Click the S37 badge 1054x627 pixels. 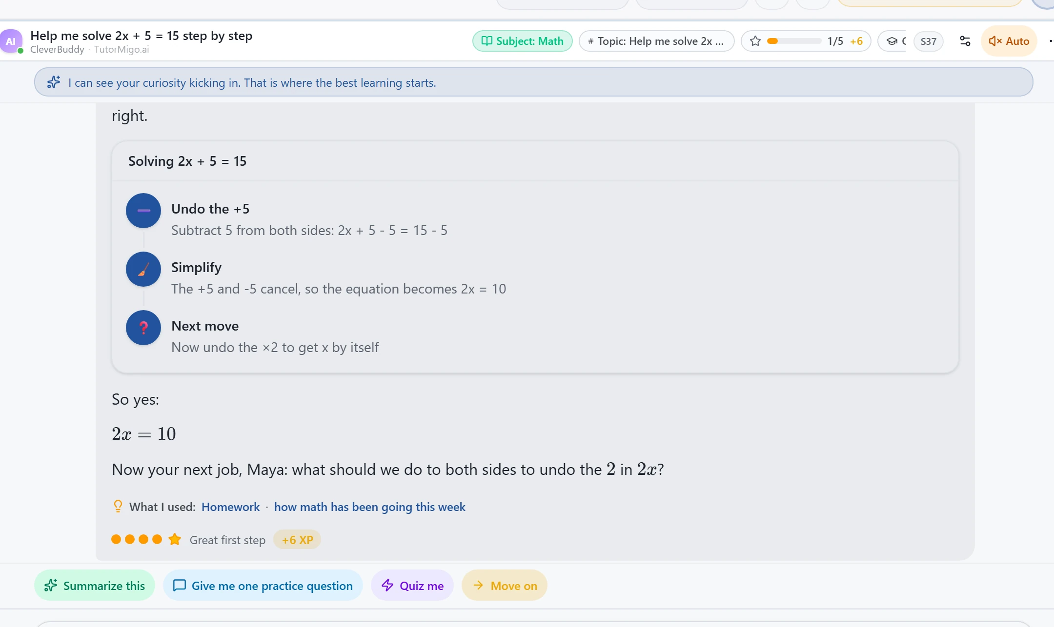(x=928, y=41)
